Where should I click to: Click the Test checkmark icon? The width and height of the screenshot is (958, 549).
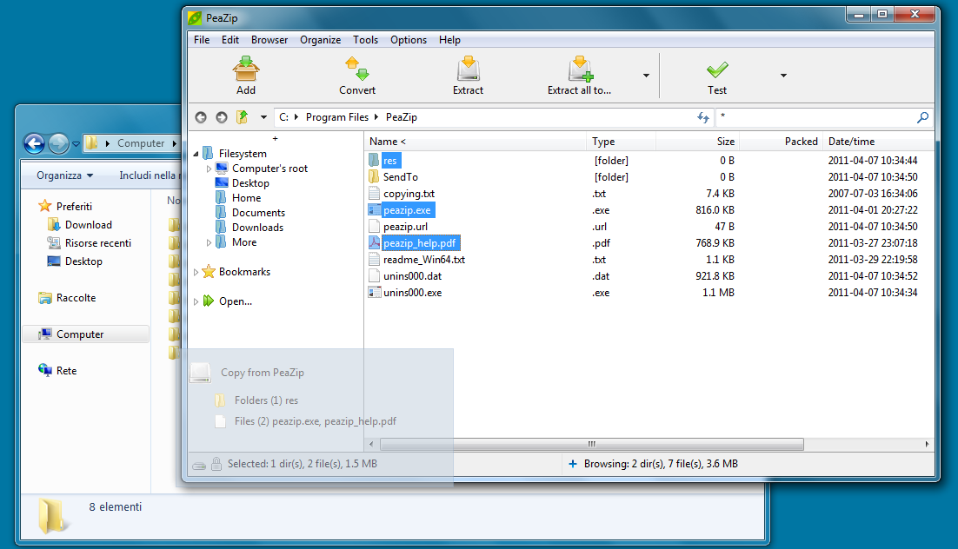click(716, 69)
